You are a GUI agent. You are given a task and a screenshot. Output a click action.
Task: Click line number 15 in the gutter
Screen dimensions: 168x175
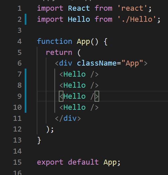(17, 162)
